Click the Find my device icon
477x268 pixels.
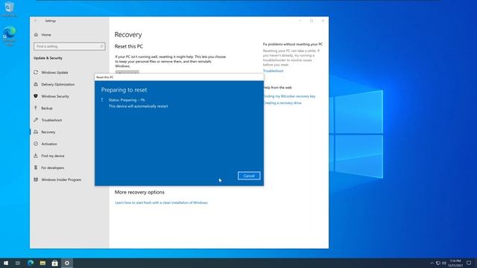[x=36, y=156]
